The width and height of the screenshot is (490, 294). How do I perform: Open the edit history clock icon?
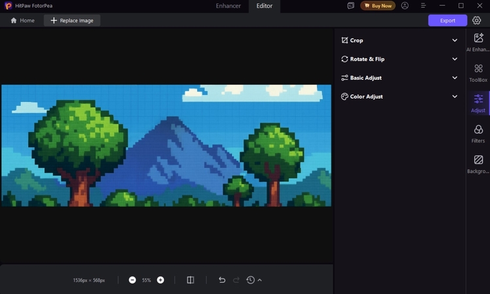[x=250, y=280]
